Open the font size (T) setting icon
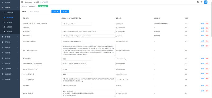Viewport: 212px width, 98px height. point(201,2)
